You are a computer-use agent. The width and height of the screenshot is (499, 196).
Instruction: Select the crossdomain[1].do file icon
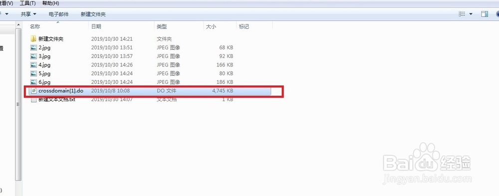coord(34,91)
